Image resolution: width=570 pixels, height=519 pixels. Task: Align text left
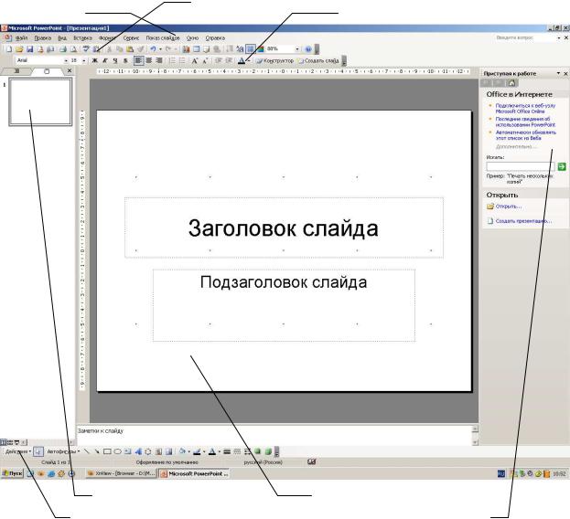138,60
